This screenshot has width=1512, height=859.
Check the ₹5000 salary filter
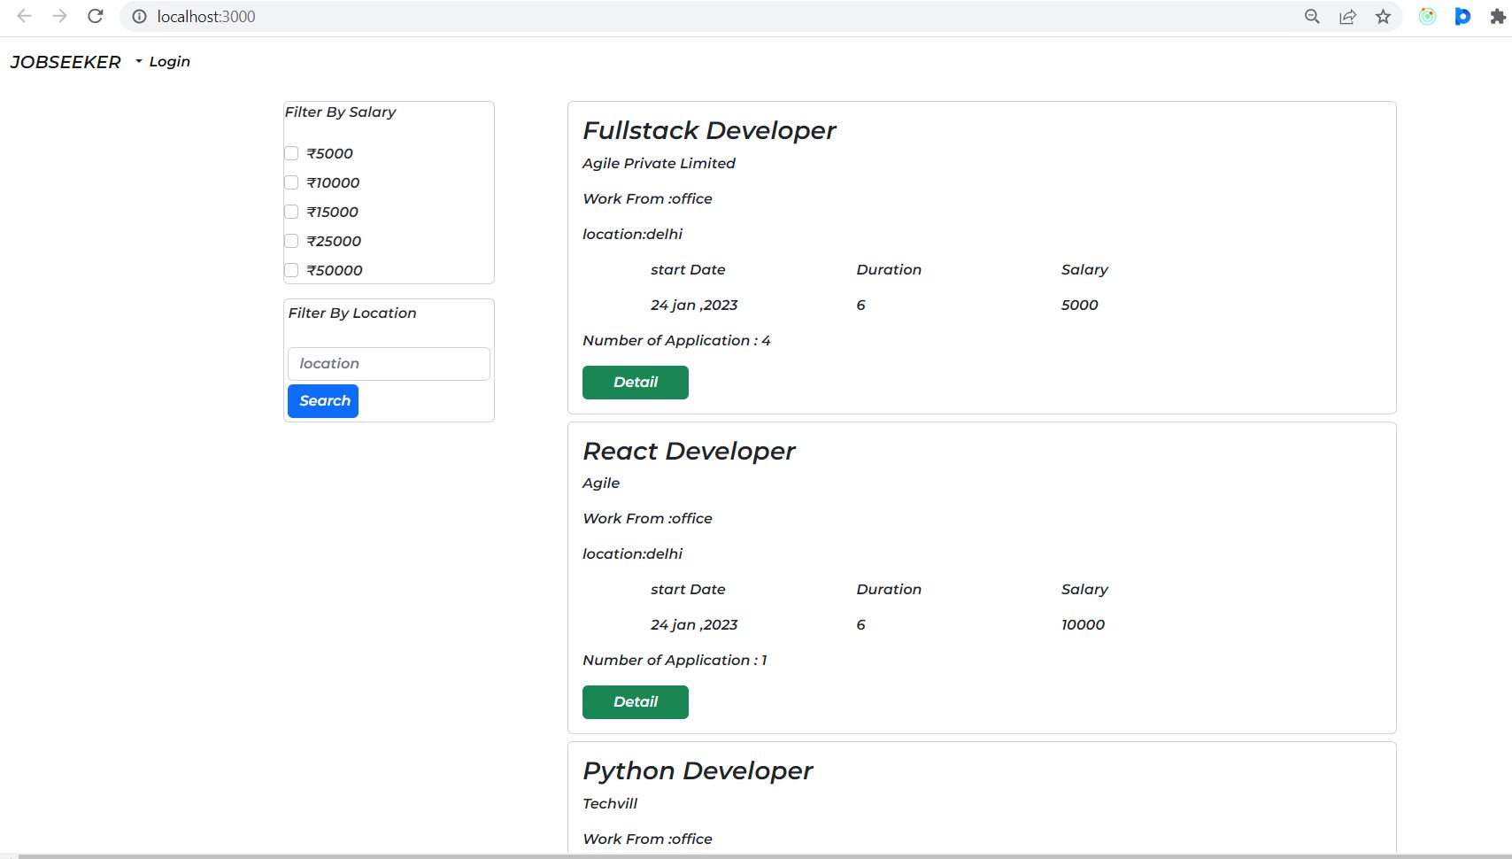pos(291,153)
